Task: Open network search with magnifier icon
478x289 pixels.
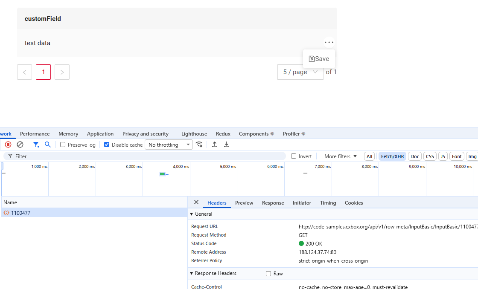Action: (x=48, y=144)
